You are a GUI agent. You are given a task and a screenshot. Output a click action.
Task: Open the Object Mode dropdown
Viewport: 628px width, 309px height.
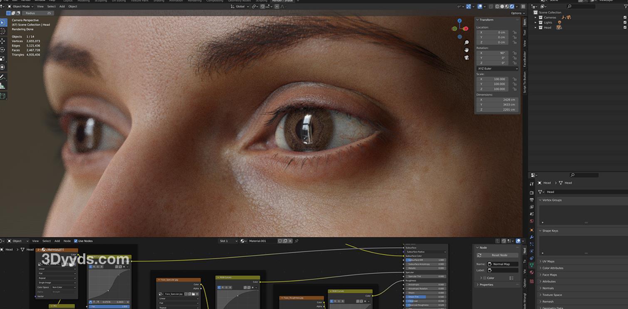coord(21,7)
